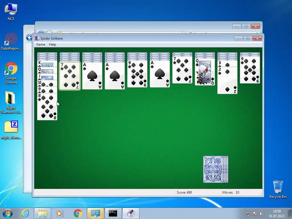The width and height of the screenshot is (292, 219).
Task: Select the ace in the fourth column
Action: (x=115, y=76)
